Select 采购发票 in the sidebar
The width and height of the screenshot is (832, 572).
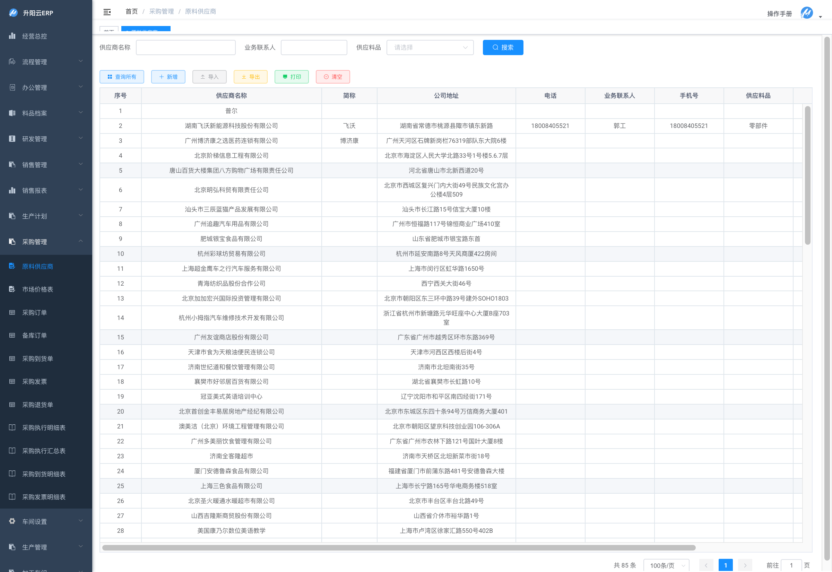click(35, 381)
